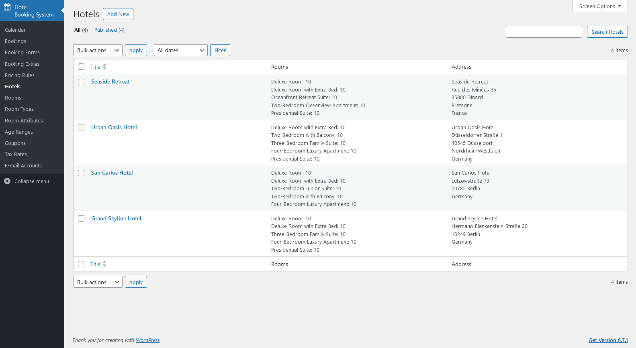
Task: Open Pricing Rules menu item
Action: click(20, 75)
